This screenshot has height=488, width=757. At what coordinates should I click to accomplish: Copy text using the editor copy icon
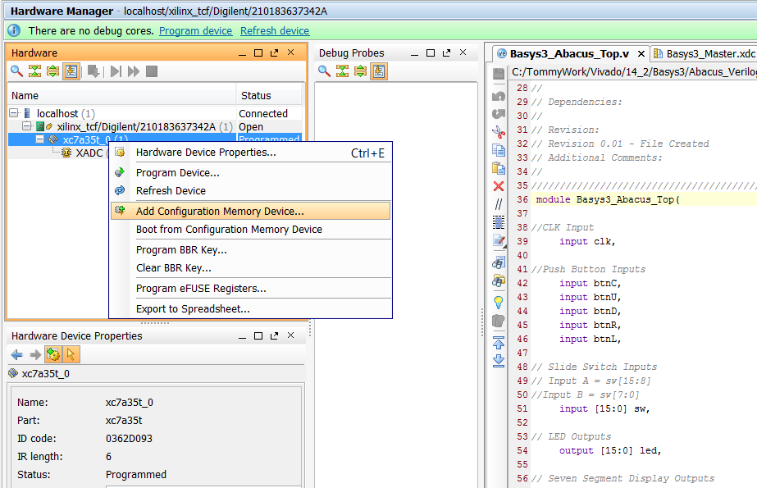point(499,150)
